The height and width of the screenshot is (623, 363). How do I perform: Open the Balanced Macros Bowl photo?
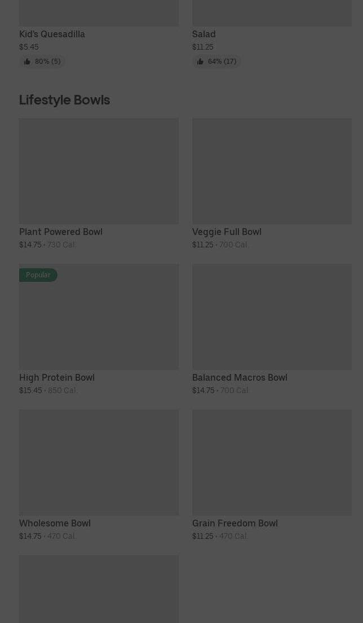pyautogui.click(x=272, y=317)
